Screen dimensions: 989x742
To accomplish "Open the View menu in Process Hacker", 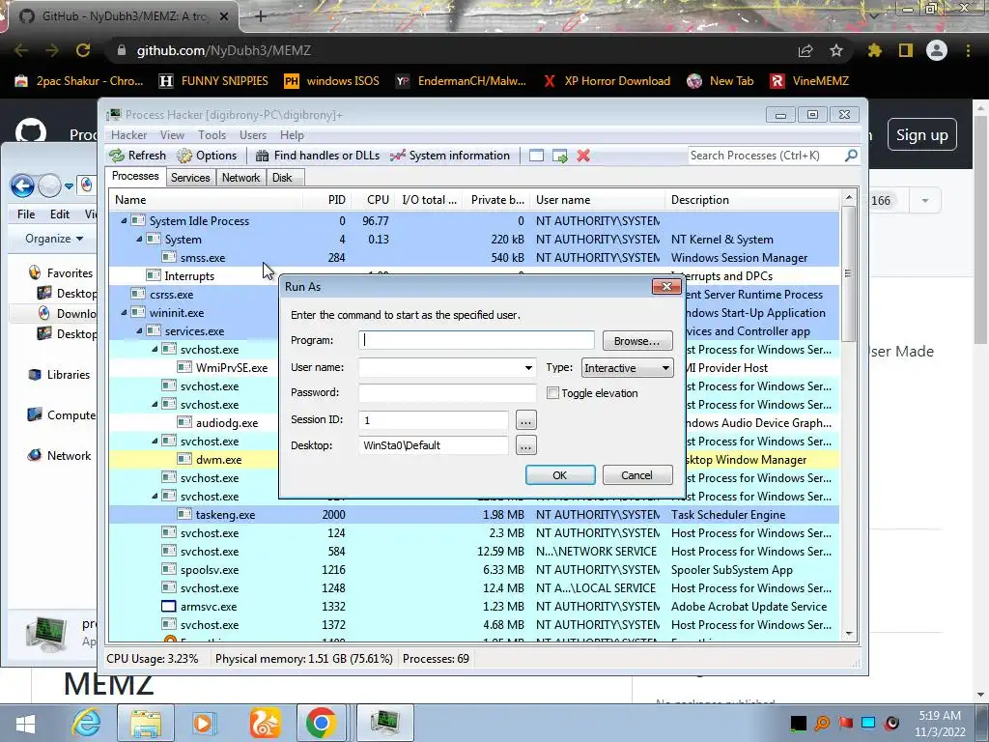I will 172,135.
